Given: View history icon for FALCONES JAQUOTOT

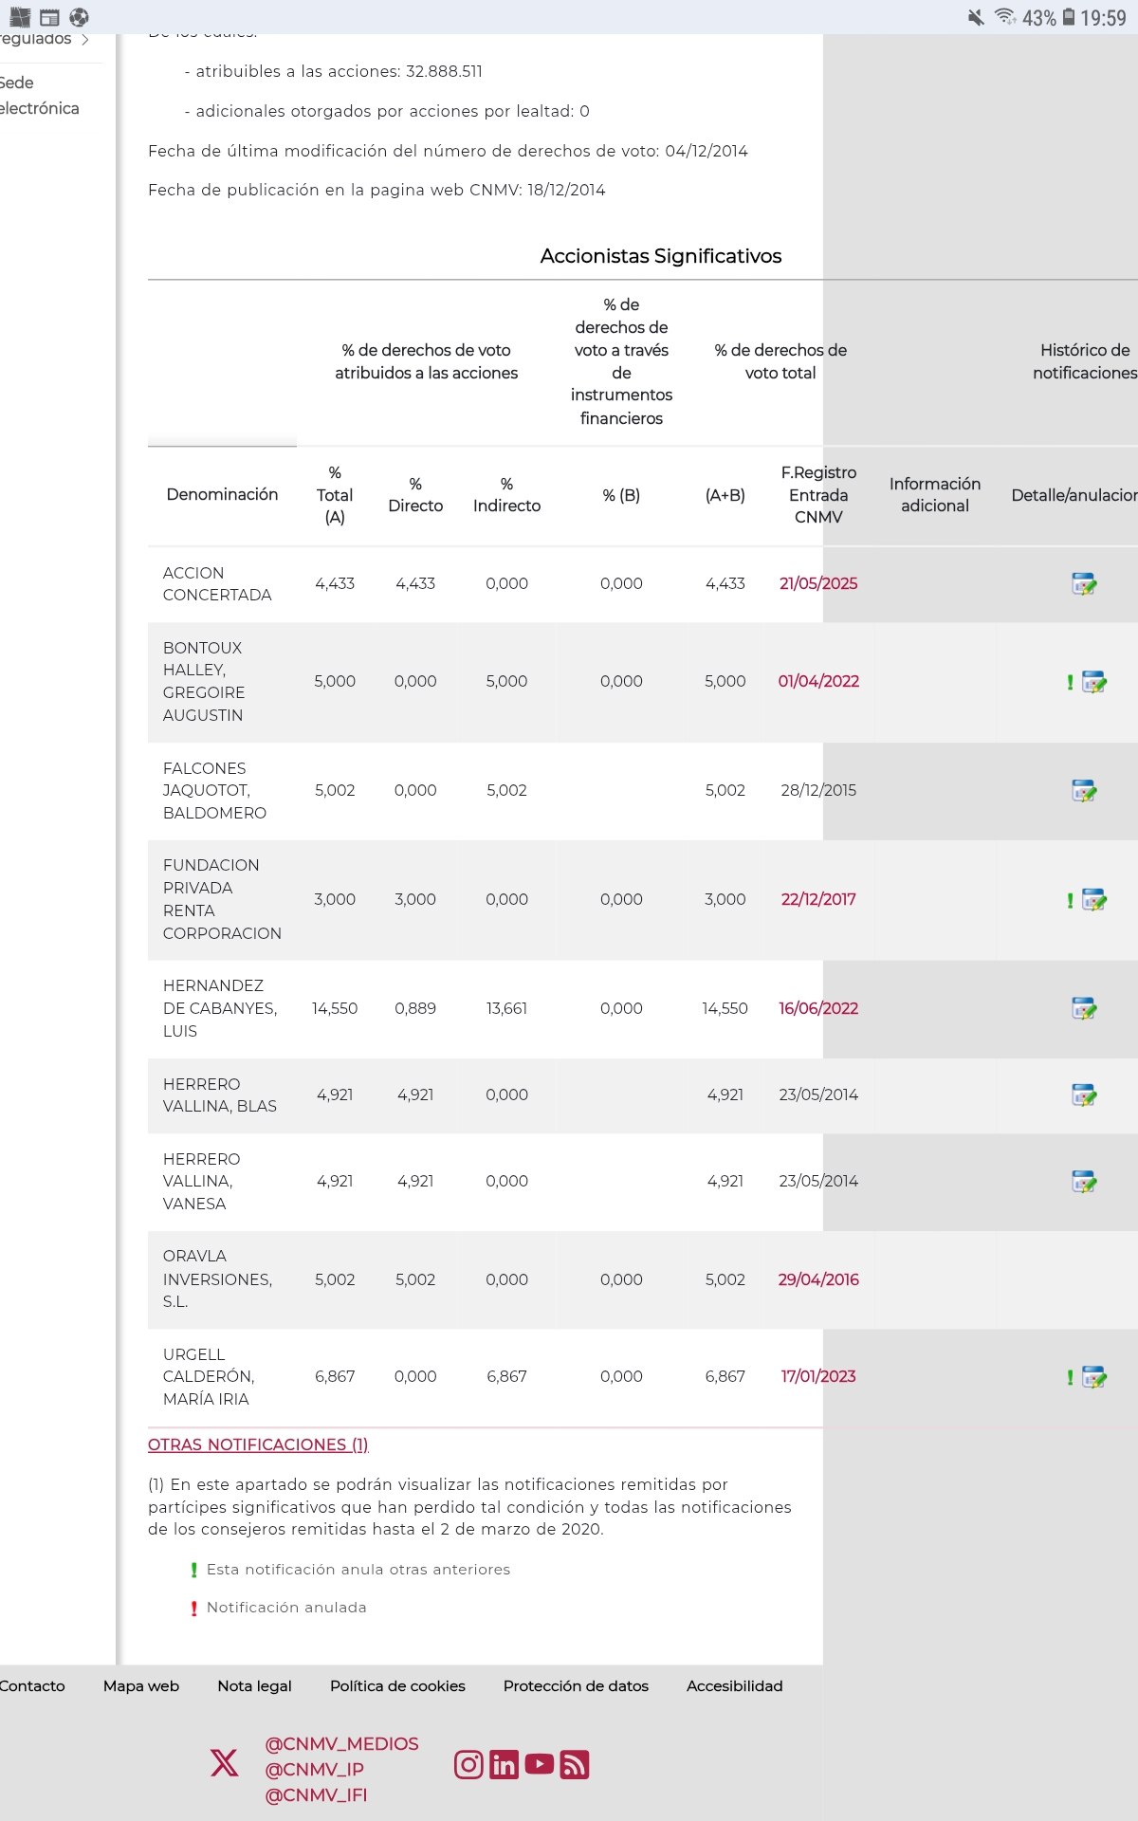Looking at the screenshot, I should [x=1084, y=791].
